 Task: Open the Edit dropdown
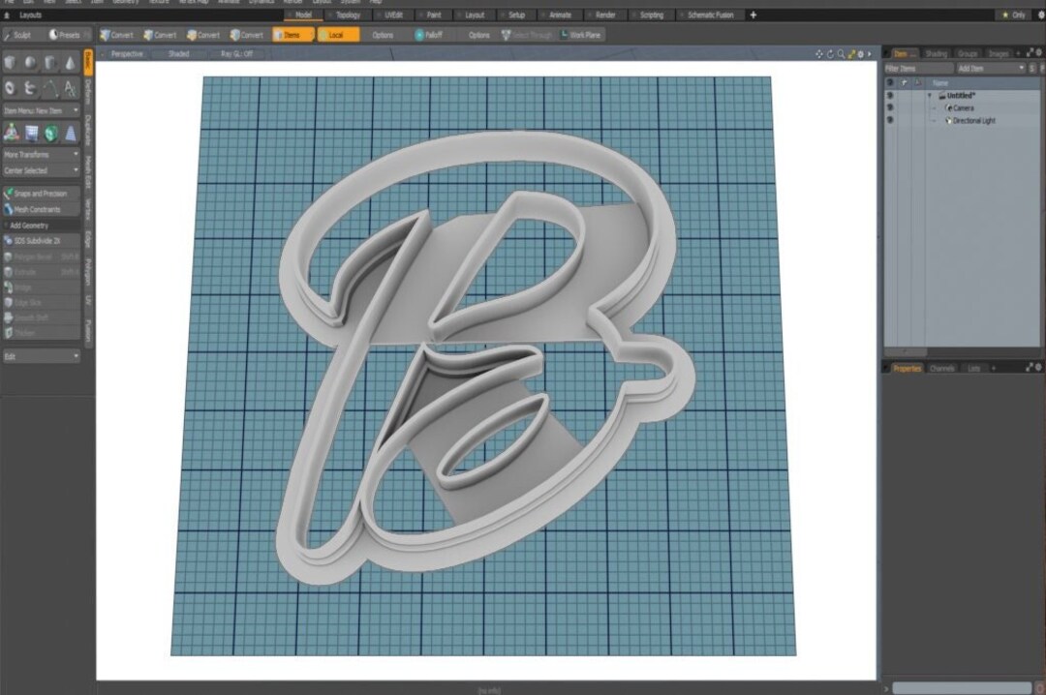[x=41, y=357]
